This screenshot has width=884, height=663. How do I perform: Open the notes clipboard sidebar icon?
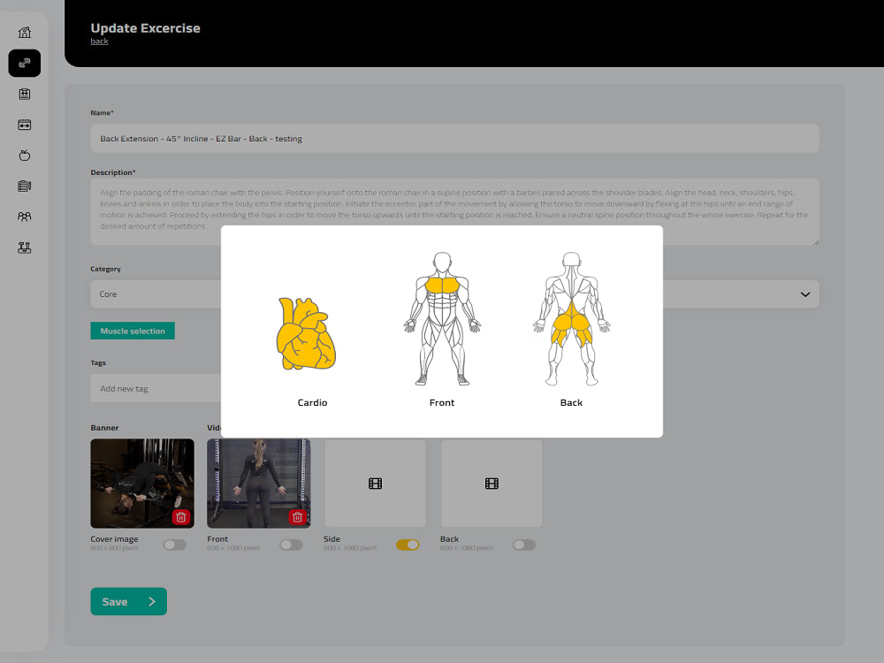24,186
